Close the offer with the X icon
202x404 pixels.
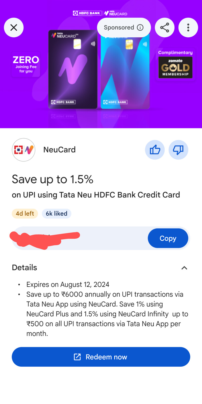pyautogui.click(x=14, y=28)
